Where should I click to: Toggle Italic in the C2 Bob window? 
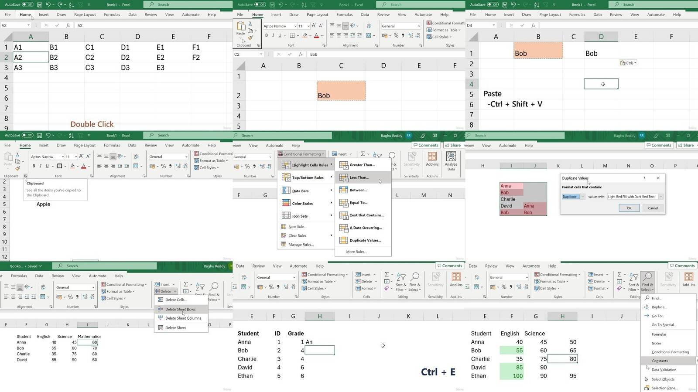click(x=273, y=35)
